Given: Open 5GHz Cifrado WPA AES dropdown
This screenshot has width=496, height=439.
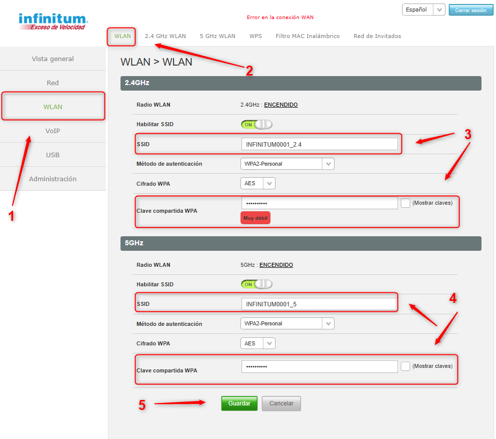Looking at the screenshot, I should click(258, 343).
